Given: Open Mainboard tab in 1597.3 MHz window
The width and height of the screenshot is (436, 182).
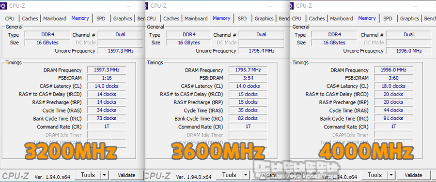Looking at the screenshot, I should [x=54, y=18].
